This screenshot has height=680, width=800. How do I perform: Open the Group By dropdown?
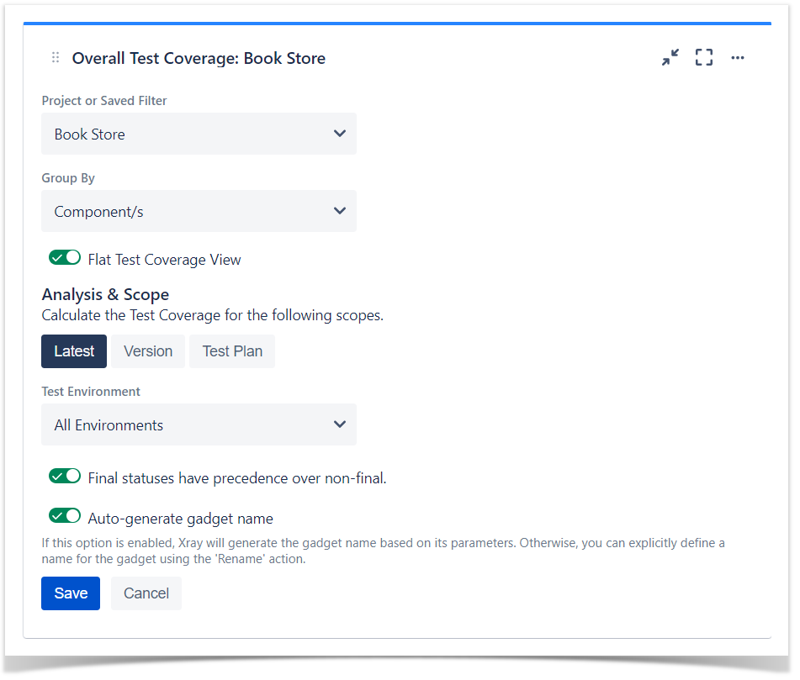coord(199,211)
